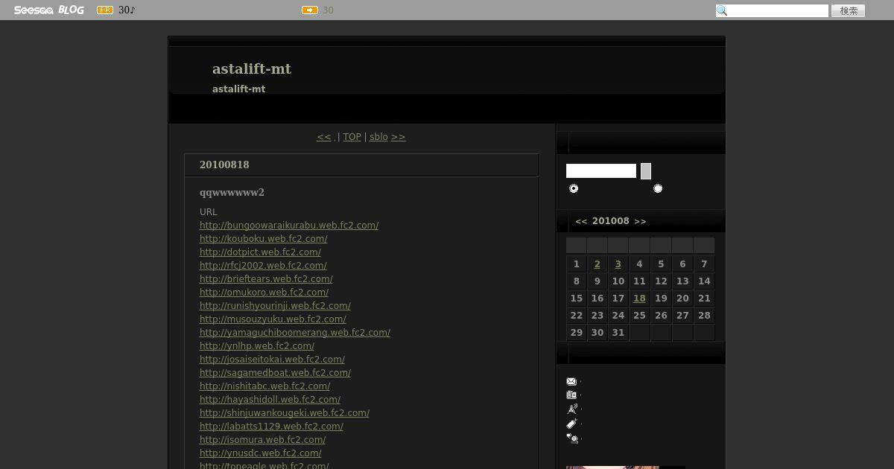The image size is (894, 469).
Task: Open the sblo >> next link
Action: pyautogui.click(x=387, y=137)
